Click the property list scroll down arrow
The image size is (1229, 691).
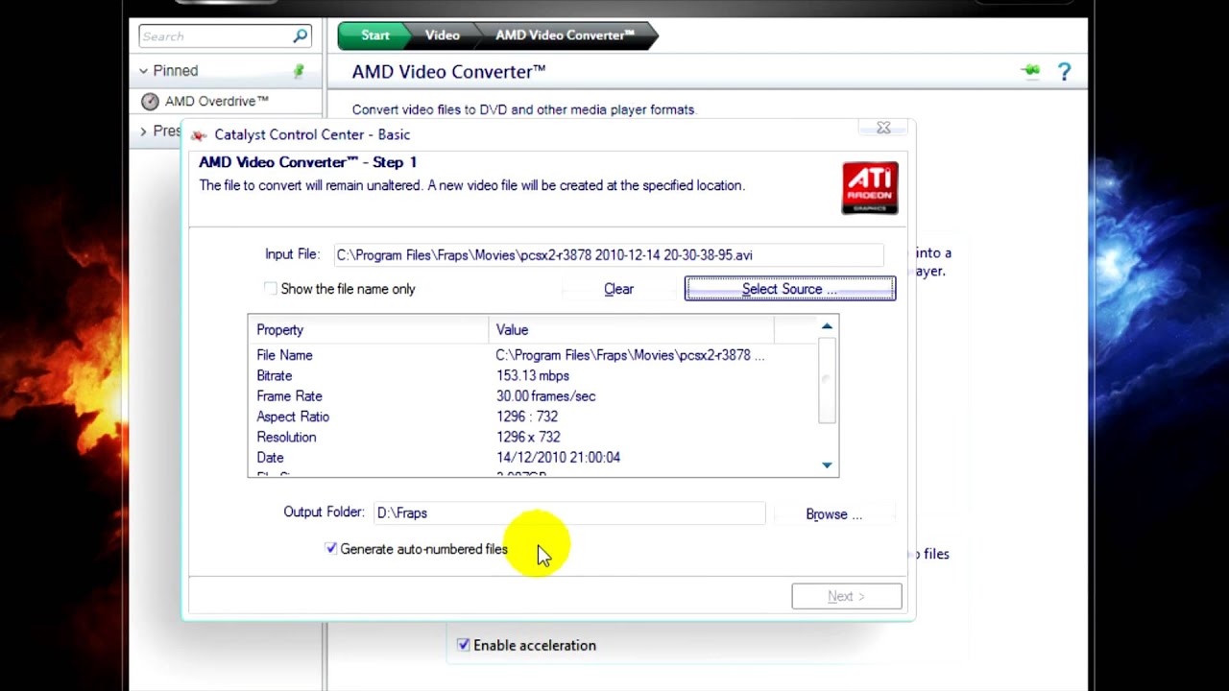tap(827, 465)
